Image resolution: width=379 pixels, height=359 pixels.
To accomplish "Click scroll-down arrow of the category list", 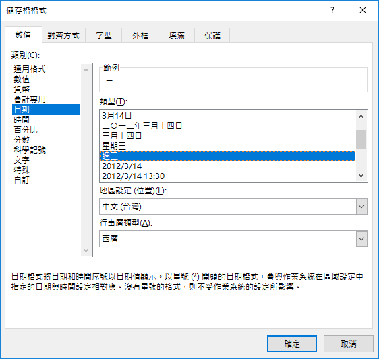I will coord(86,251).
